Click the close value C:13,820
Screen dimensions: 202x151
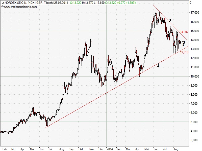tap(111, 3)
